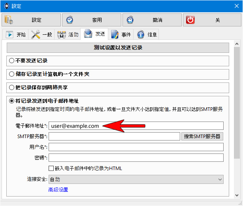Open the 开始 tab
This screenshot has height=206, width=243.
pyautogui.click(x=15, y=34)
